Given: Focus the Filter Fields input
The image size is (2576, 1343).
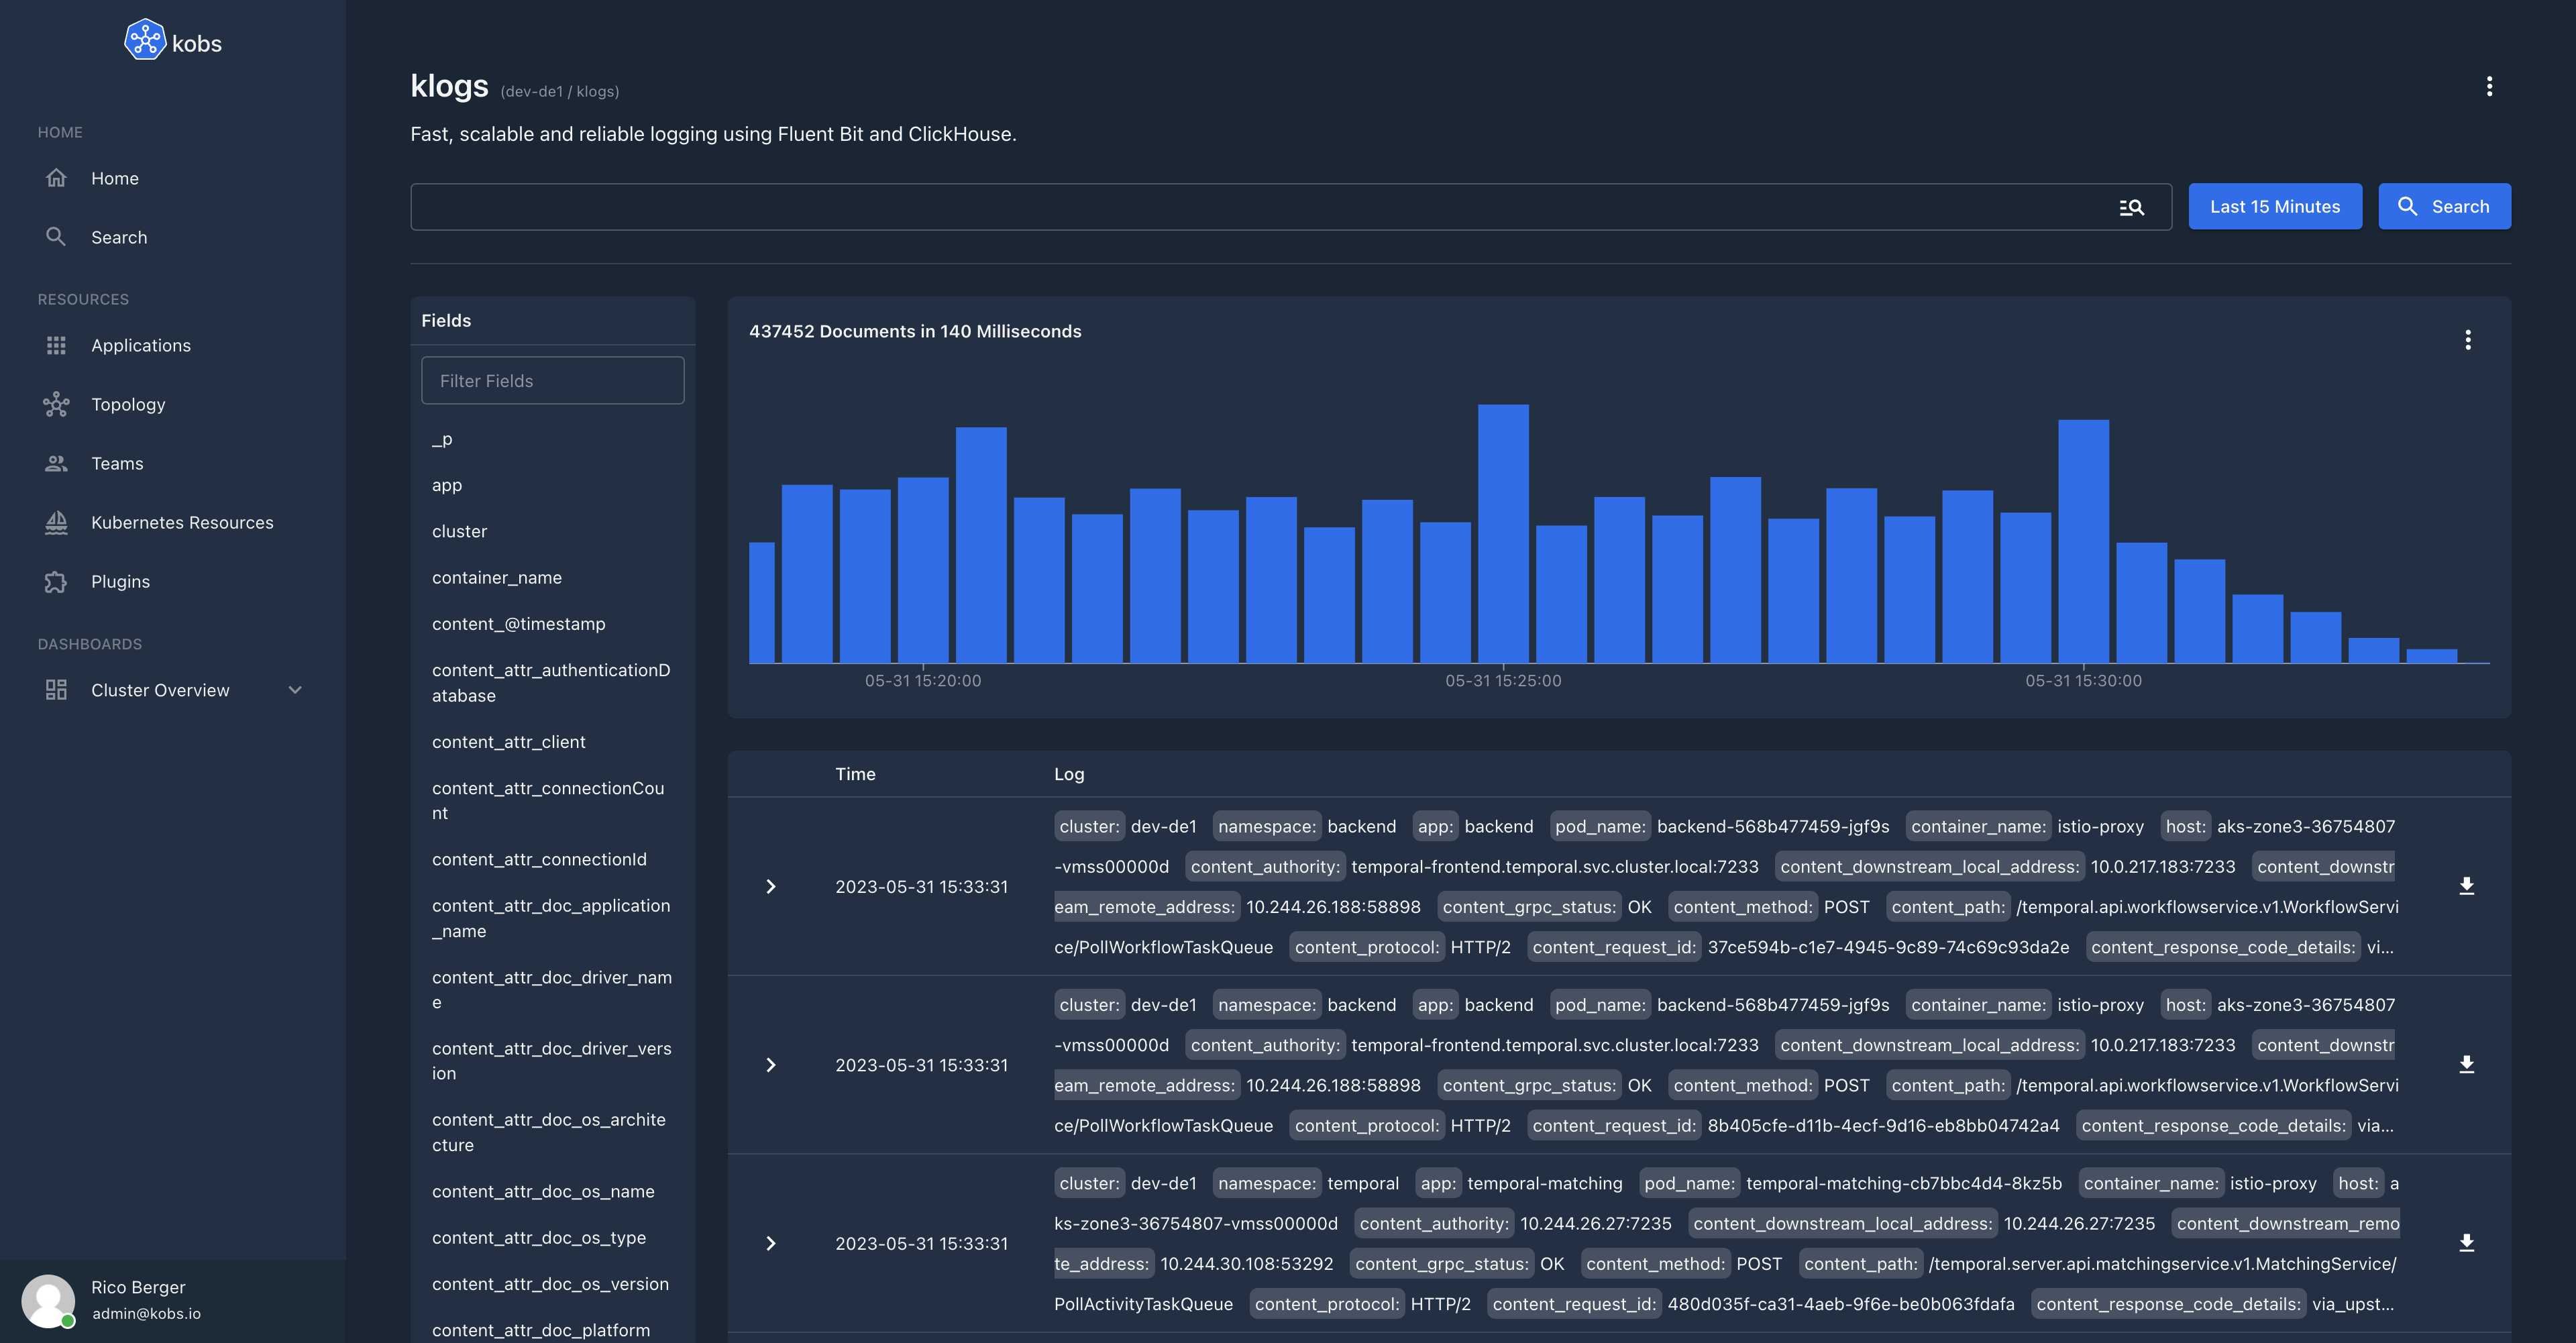Looking at the screenshot, I should click(x=553, y=381).
